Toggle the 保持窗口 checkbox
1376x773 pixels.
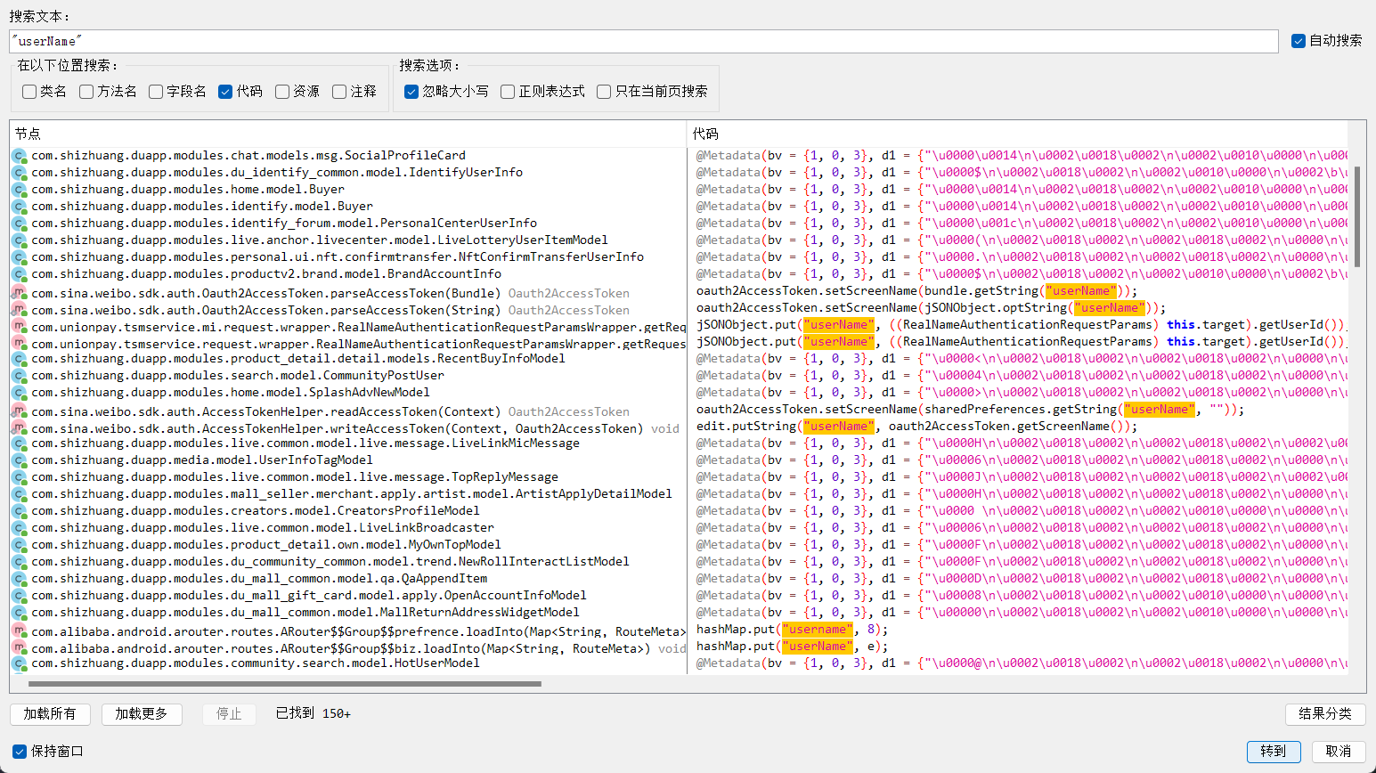click(20, 752)
